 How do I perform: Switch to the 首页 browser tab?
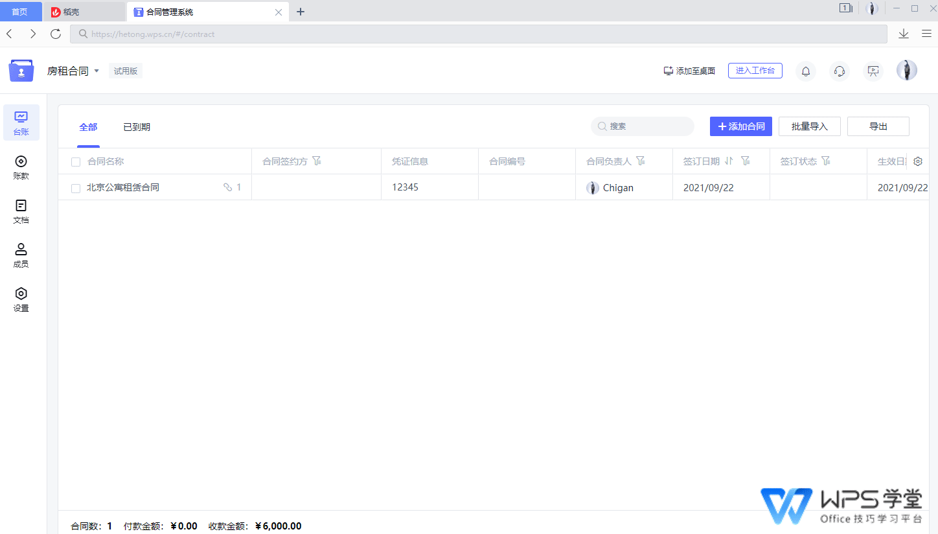pos(20,12)
